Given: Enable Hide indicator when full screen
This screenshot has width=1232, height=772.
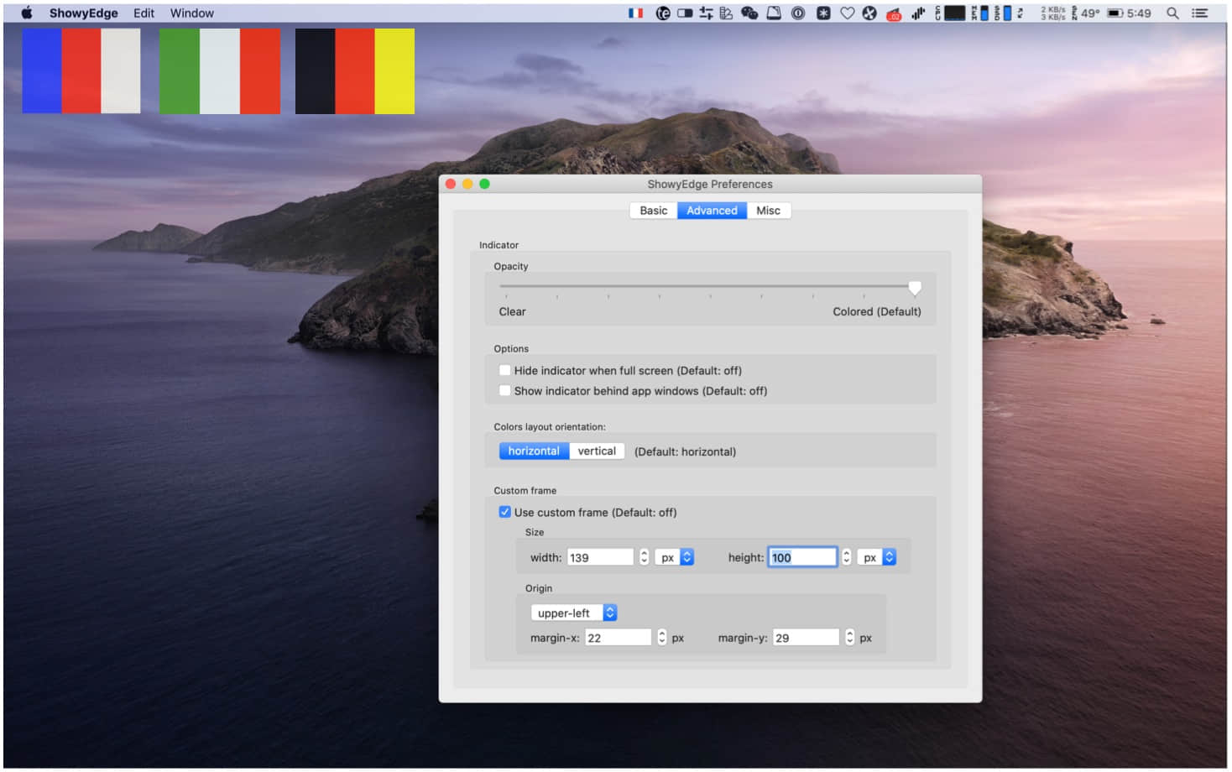Looking at the screenshot, I should point(505,370).
